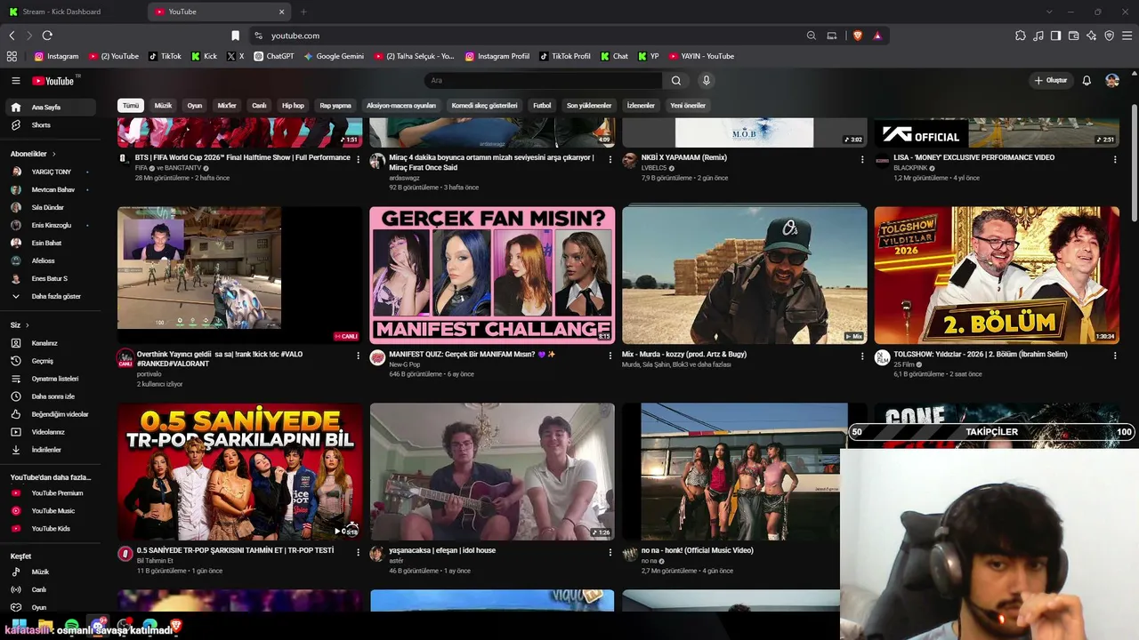Select the Oyun filter chip
Viewport: 1139px width, 640px height.
(195, 106)
